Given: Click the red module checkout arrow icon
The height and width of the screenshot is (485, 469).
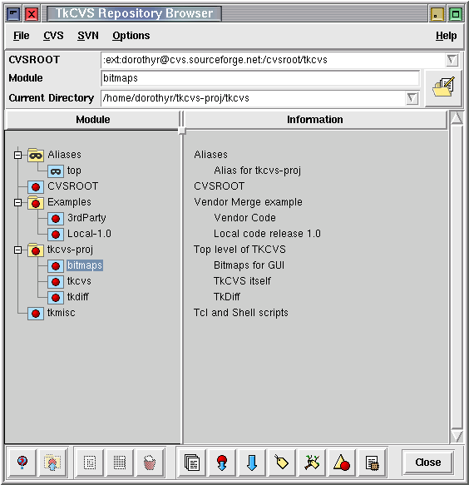Looking at the screenshot, I should (222, 463).
